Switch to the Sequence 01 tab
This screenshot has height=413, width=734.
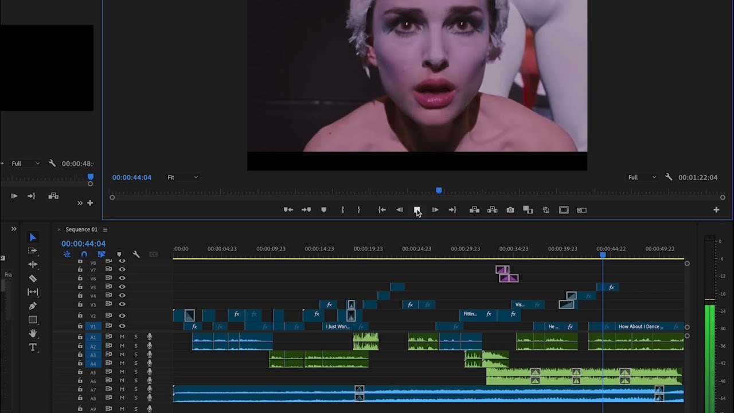pos(81,229)
